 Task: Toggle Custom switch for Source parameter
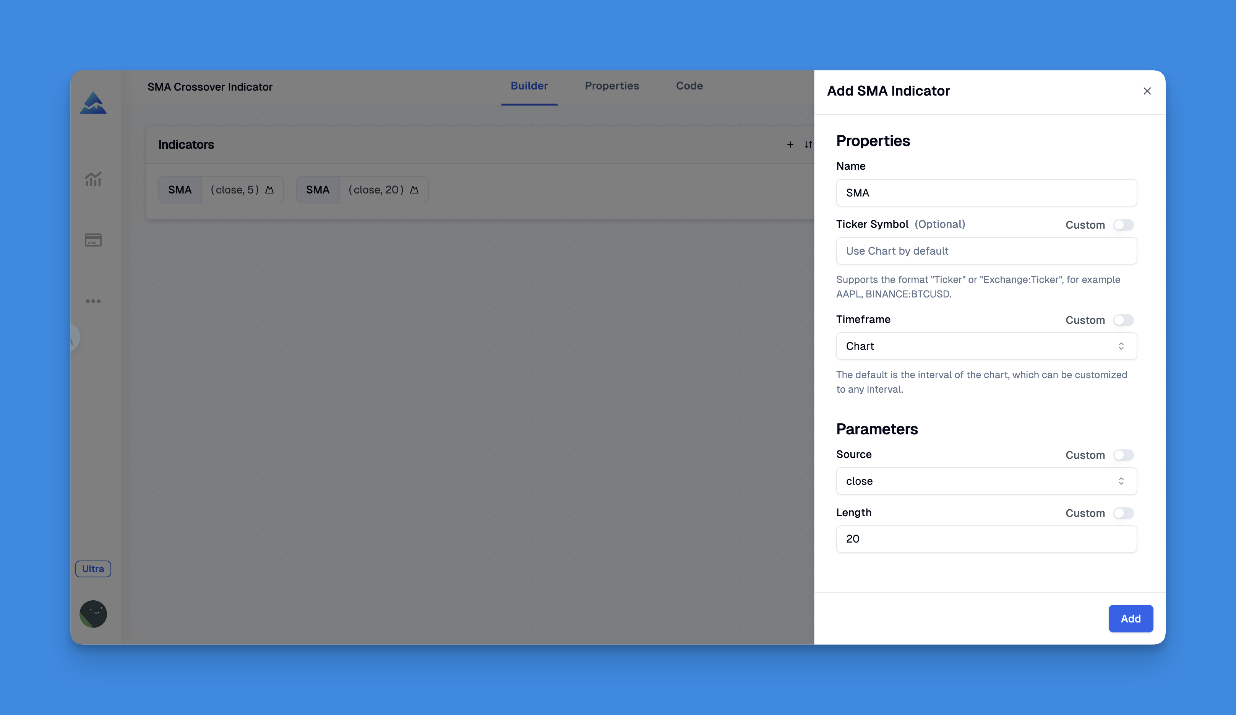click(1124, 455)
